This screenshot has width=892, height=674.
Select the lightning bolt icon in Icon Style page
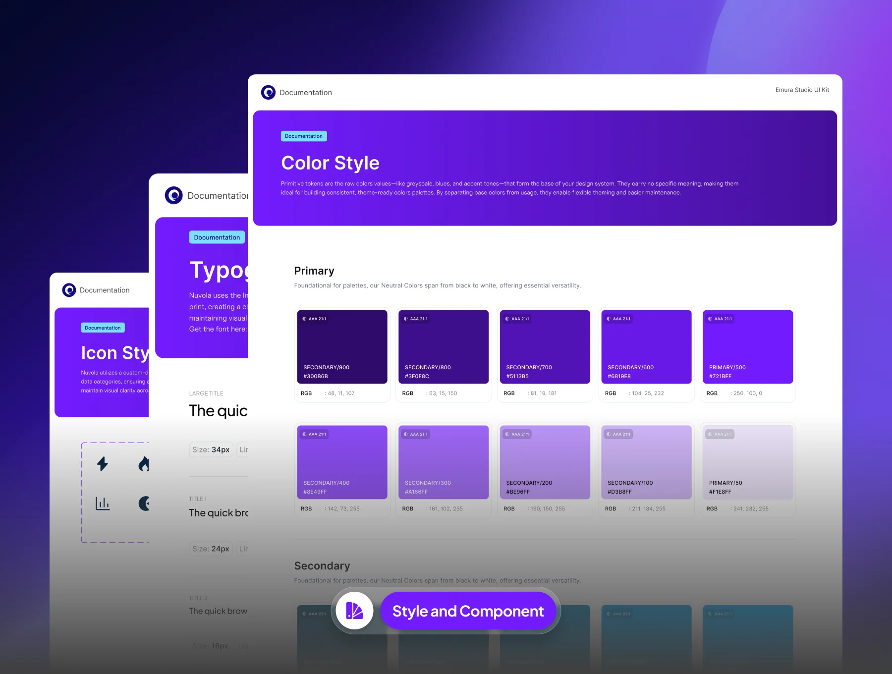[x=103, y=464]
